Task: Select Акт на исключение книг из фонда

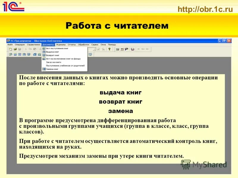Action: click(65, 59)
